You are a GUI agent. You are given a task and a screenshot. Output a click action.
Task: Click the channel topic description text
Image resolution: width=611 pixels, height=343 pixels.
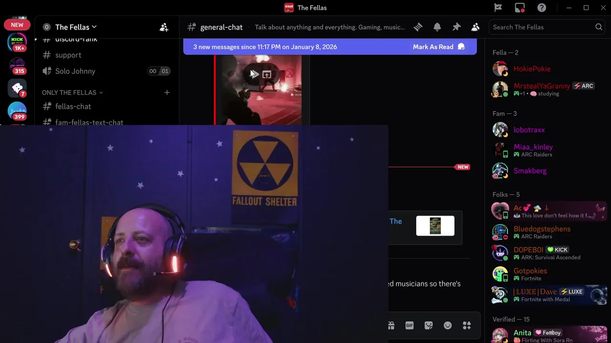point(330,27)
